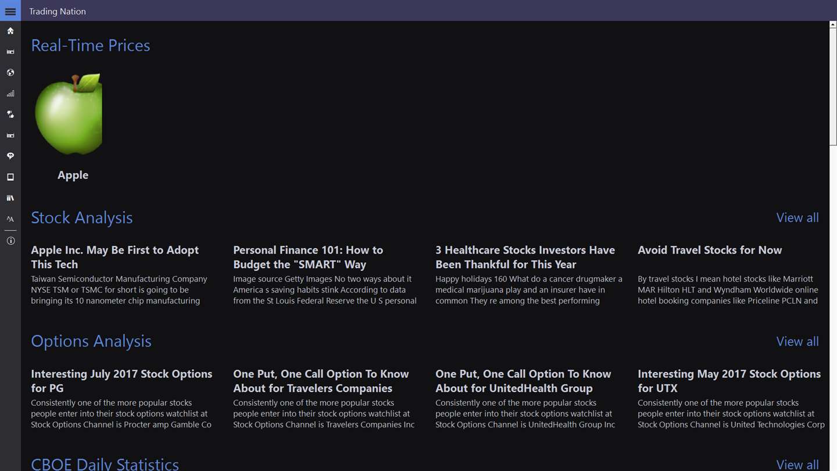
Task: Open the hamburger menu
Action: (x=10, y=11)
